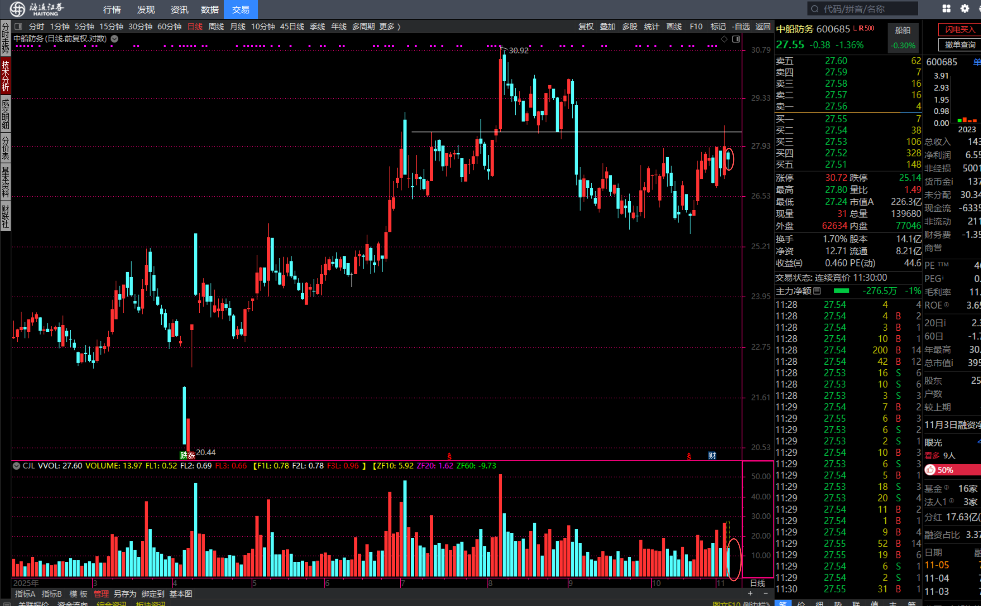Click the 撤单查询 button
Screen dimensions: 981x606
point(960,45)
